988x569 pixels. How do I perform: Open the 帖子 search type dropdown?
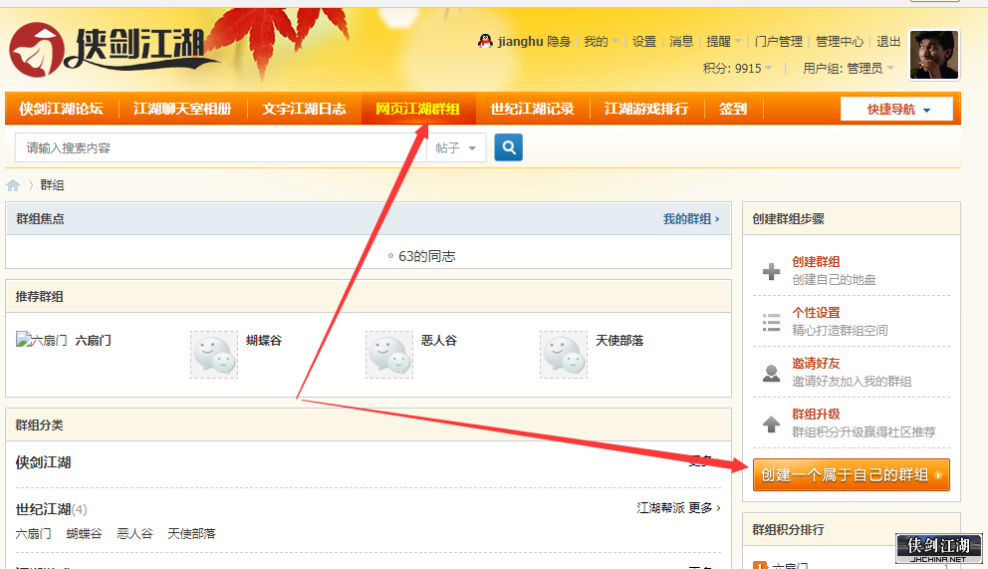click(x=456, y=148)
